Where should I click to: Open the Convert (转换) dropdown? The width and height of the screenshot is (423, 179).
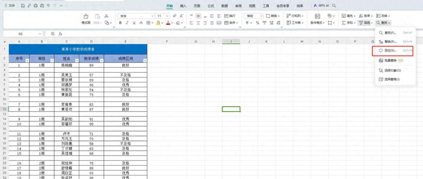click(273, 16)
